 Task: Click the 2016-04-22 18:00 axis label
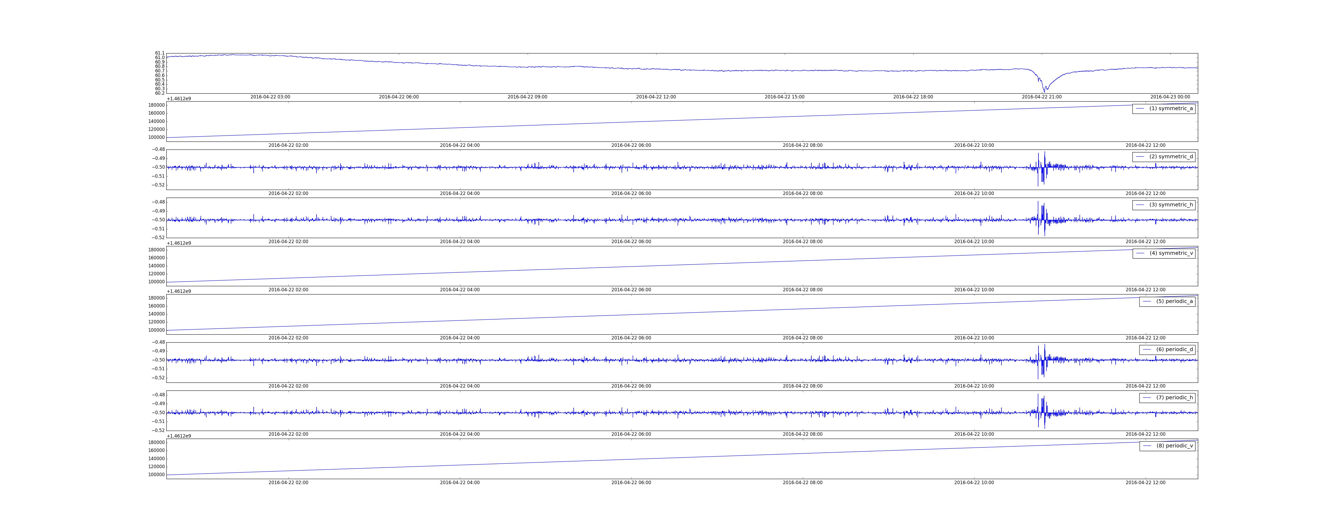point(913,97)
